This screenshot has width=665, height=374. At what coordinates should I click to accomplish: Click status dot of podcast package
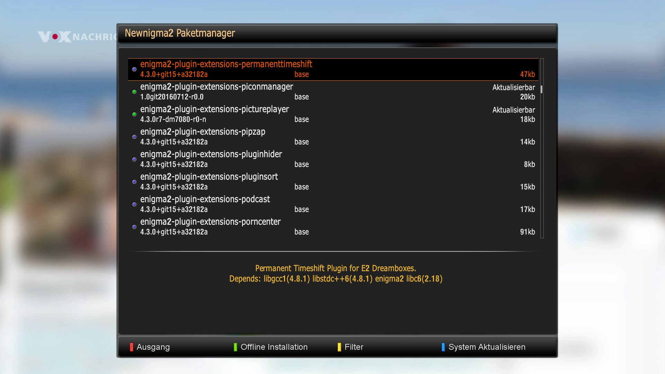[x=134, y=204]
